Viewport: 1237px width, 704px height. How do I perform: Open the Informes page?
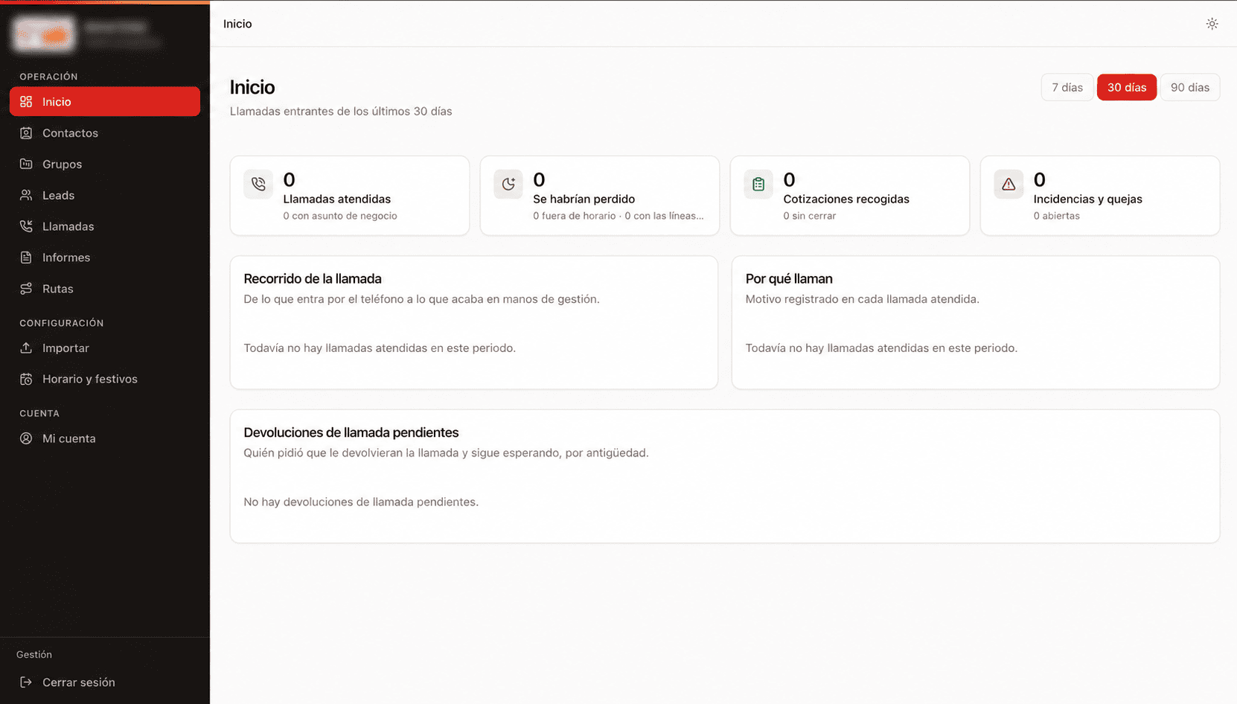click(x=105, y=257)
